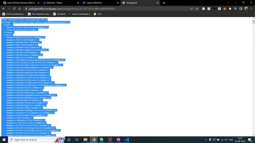Screen dimensions: 255x143
Task: Open Chrome from the taskbar
Action: pos(94,139)
